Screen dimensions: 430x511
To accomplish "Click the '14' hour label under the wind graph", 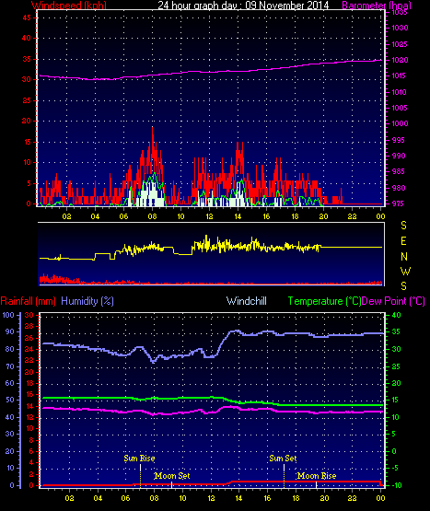I will click(x=238, y=216).
